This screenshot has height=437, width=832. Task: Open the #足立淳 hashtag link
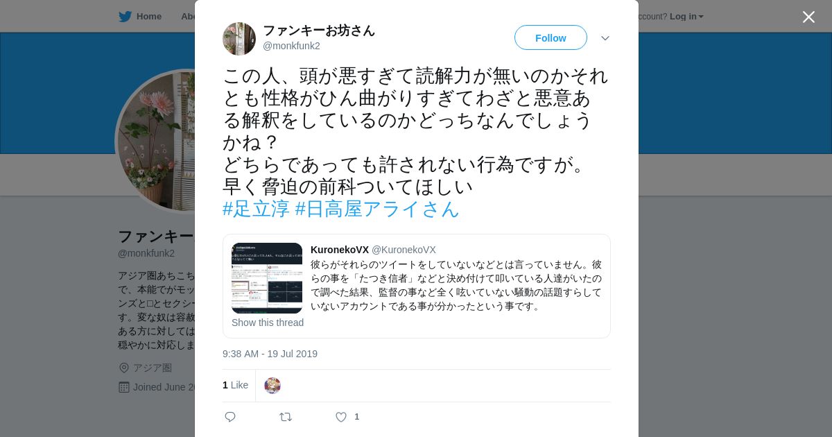tap(256, 209)
